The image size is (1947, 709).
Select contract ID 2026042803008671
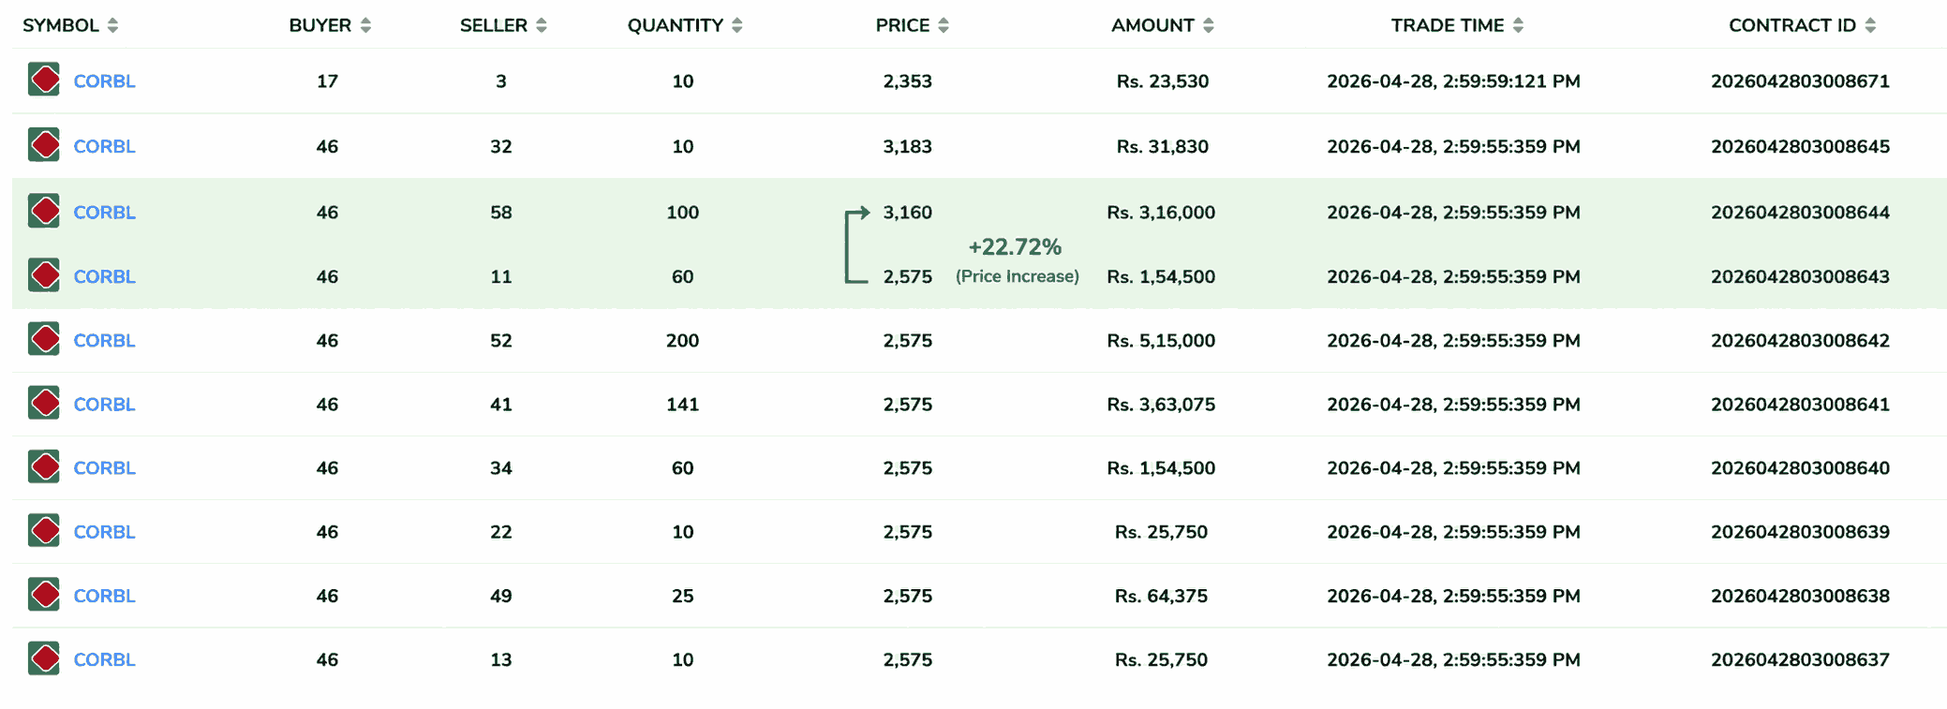pos(1800,81)
